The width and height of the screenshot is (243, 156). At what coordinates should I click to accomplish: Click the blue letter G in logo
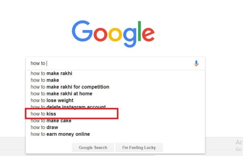(x=82, y=31)
